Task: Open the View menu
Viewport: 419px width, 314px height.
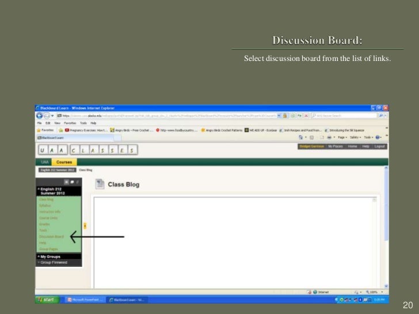Action: (57, 123)
